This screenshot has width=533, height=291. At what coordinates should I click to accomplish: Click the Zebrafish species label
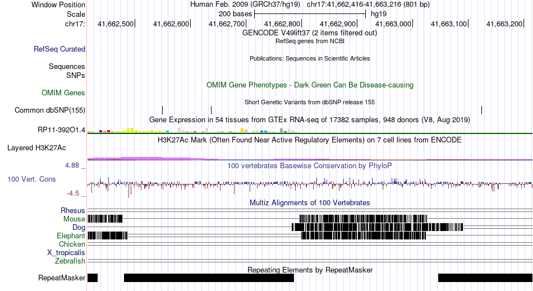tap(70, 261)
